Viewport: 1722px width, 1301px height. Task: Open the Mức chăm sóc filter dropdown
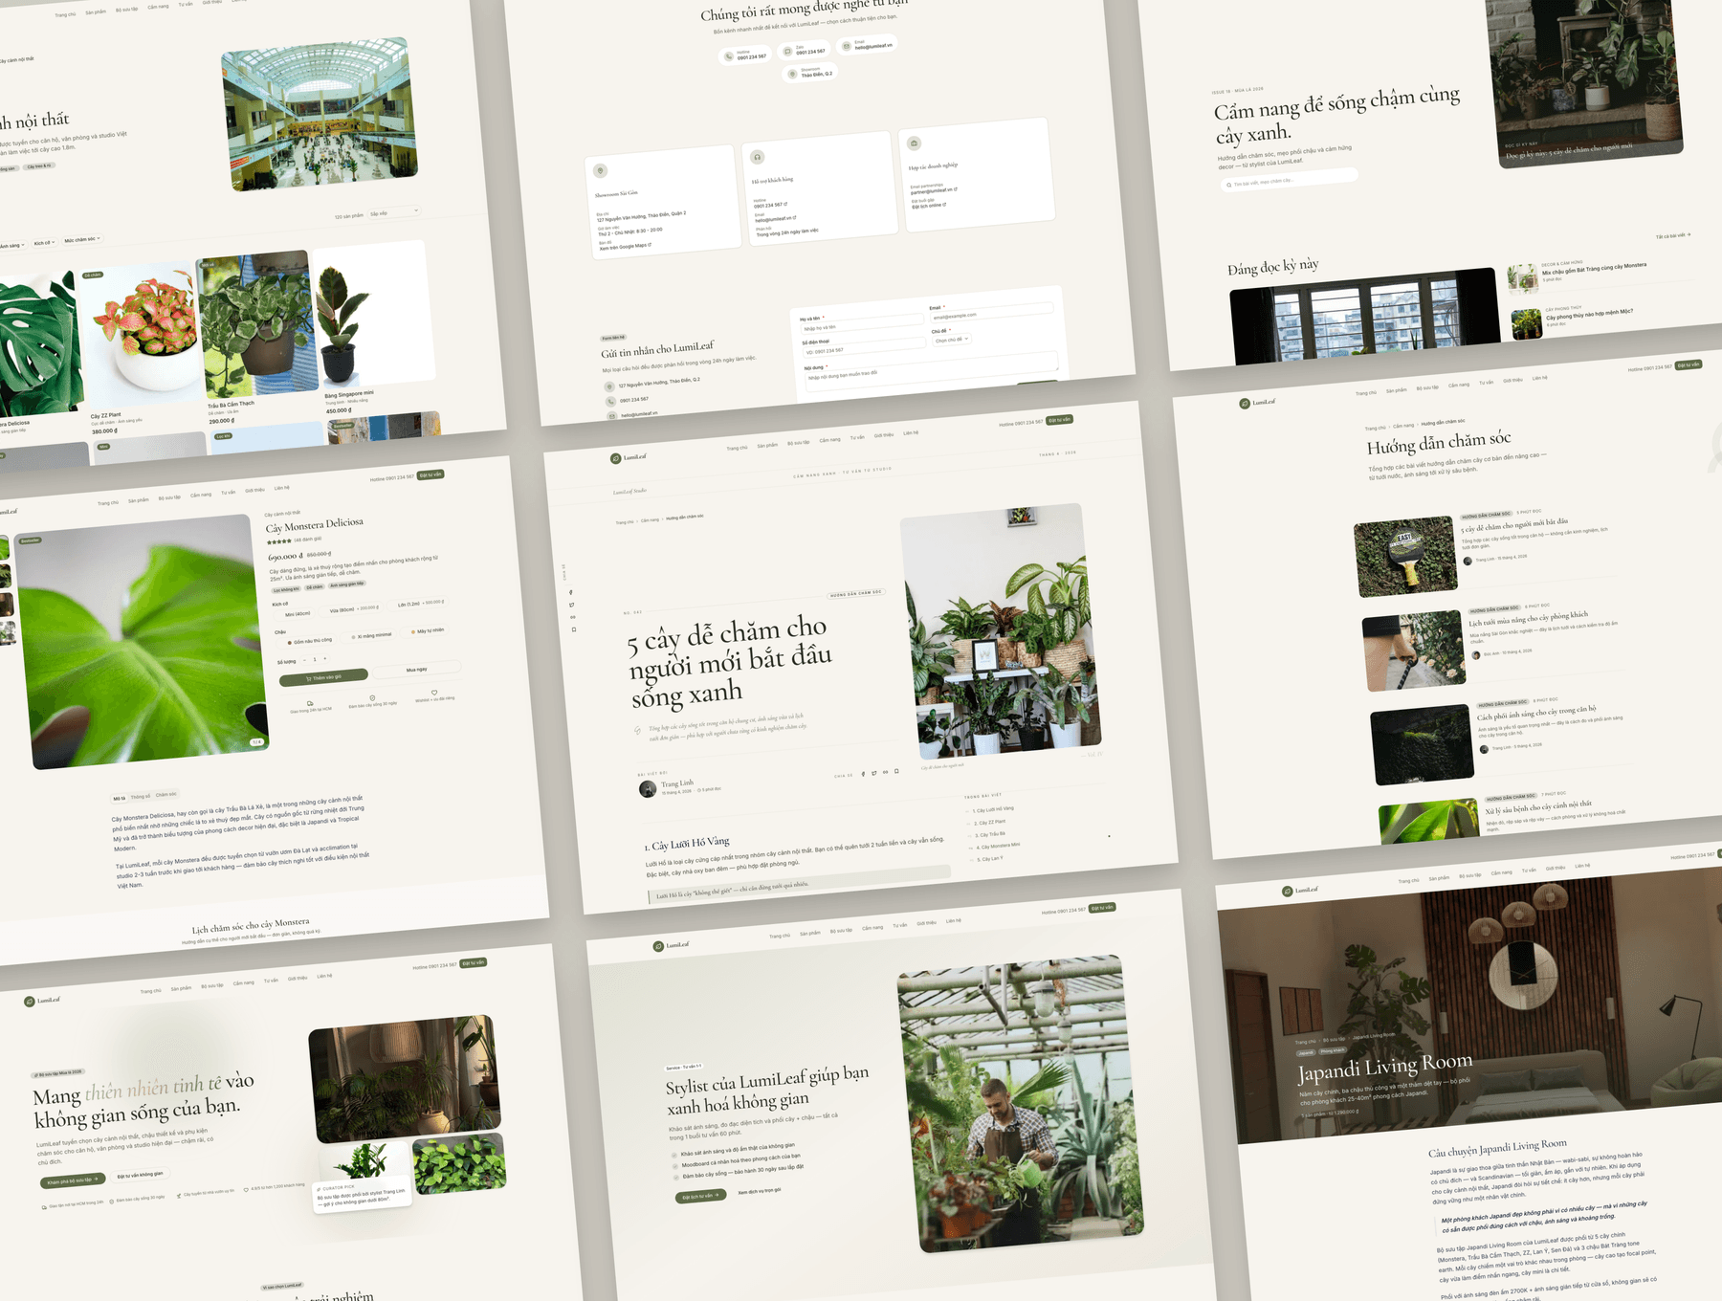[x=82, y=239]
